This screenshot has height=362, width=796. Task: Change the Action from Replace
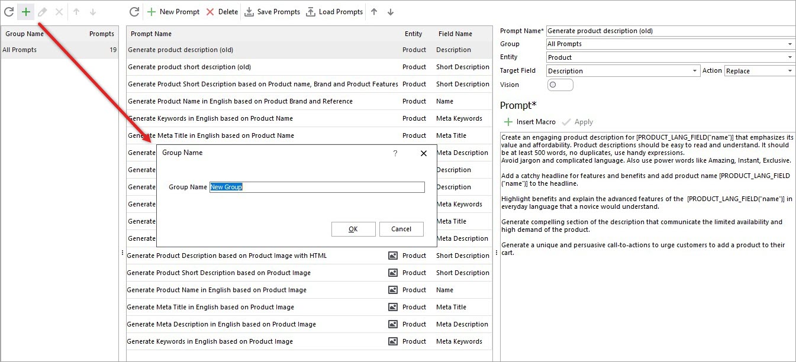pyautogui.click(x=789, y=70)
